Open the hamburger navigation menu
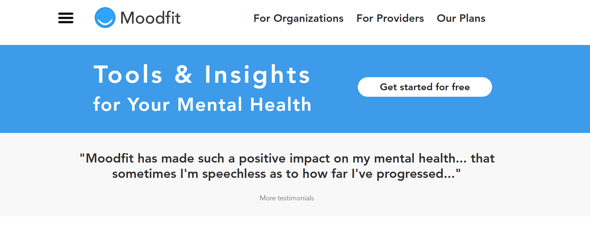The image size is (590, 229). tap(66, 18)
